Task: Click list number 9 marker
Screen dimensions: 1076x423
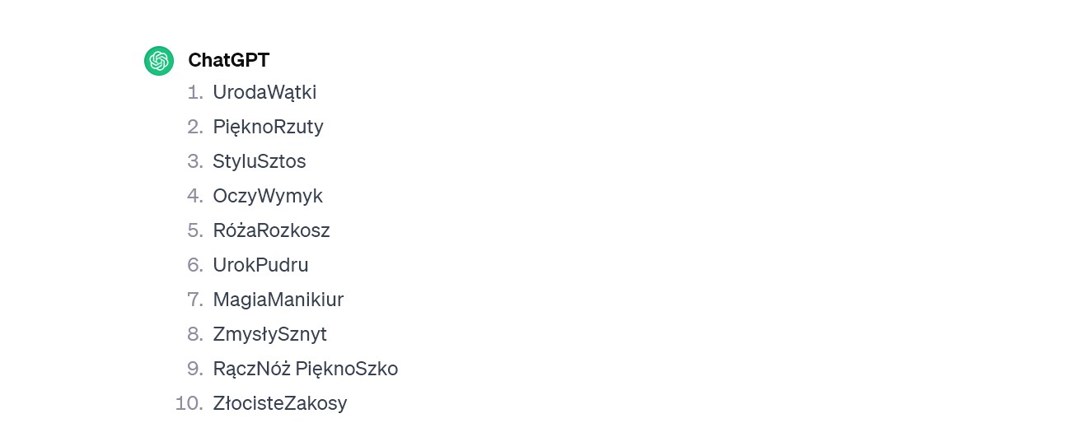Action: click(x=195, y=369)
